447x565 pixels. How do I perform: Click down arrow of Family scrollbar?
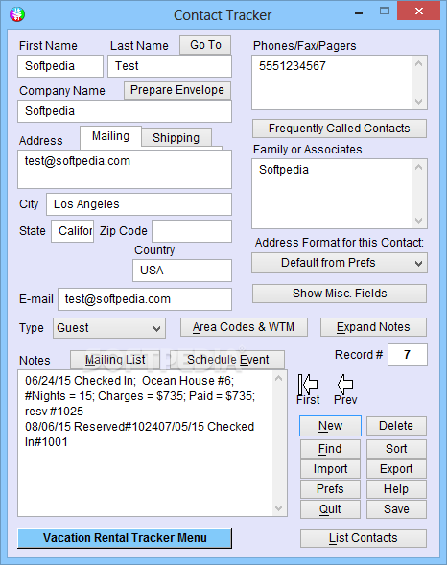pyautogui.click(x=418, y=221)
